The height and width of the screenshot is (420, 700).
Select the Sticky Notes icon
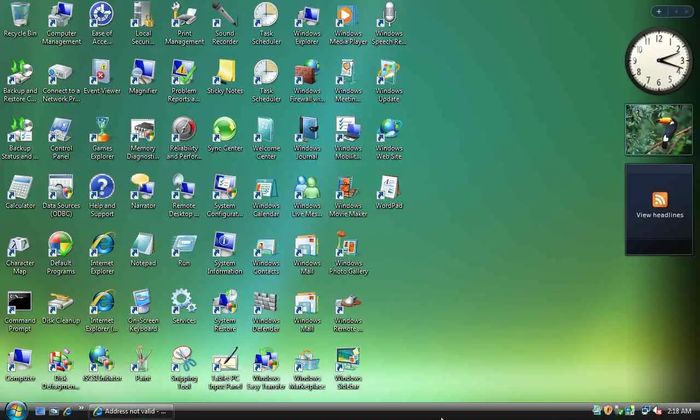pos(225,77)
